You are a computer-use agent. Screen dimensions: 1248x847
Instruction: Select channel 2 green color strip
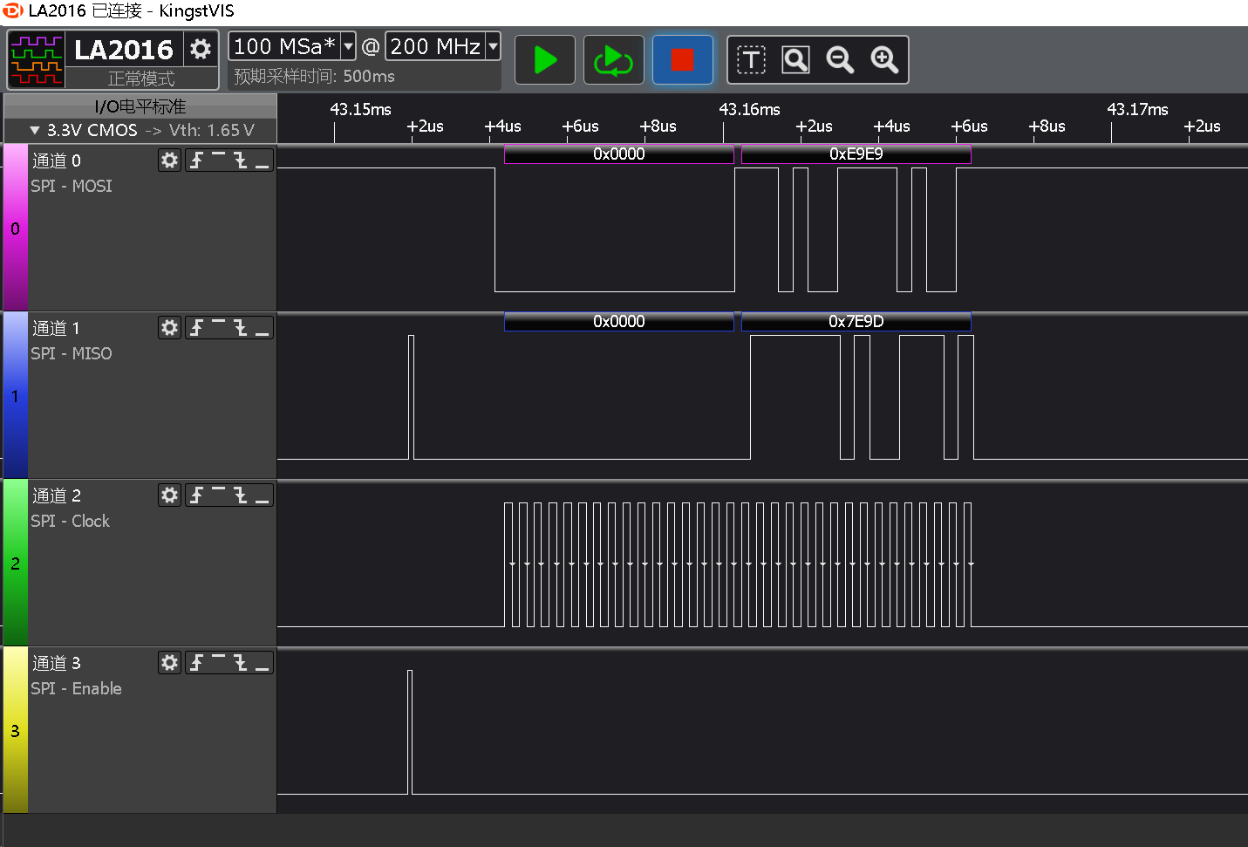click(x=15, y=563)
